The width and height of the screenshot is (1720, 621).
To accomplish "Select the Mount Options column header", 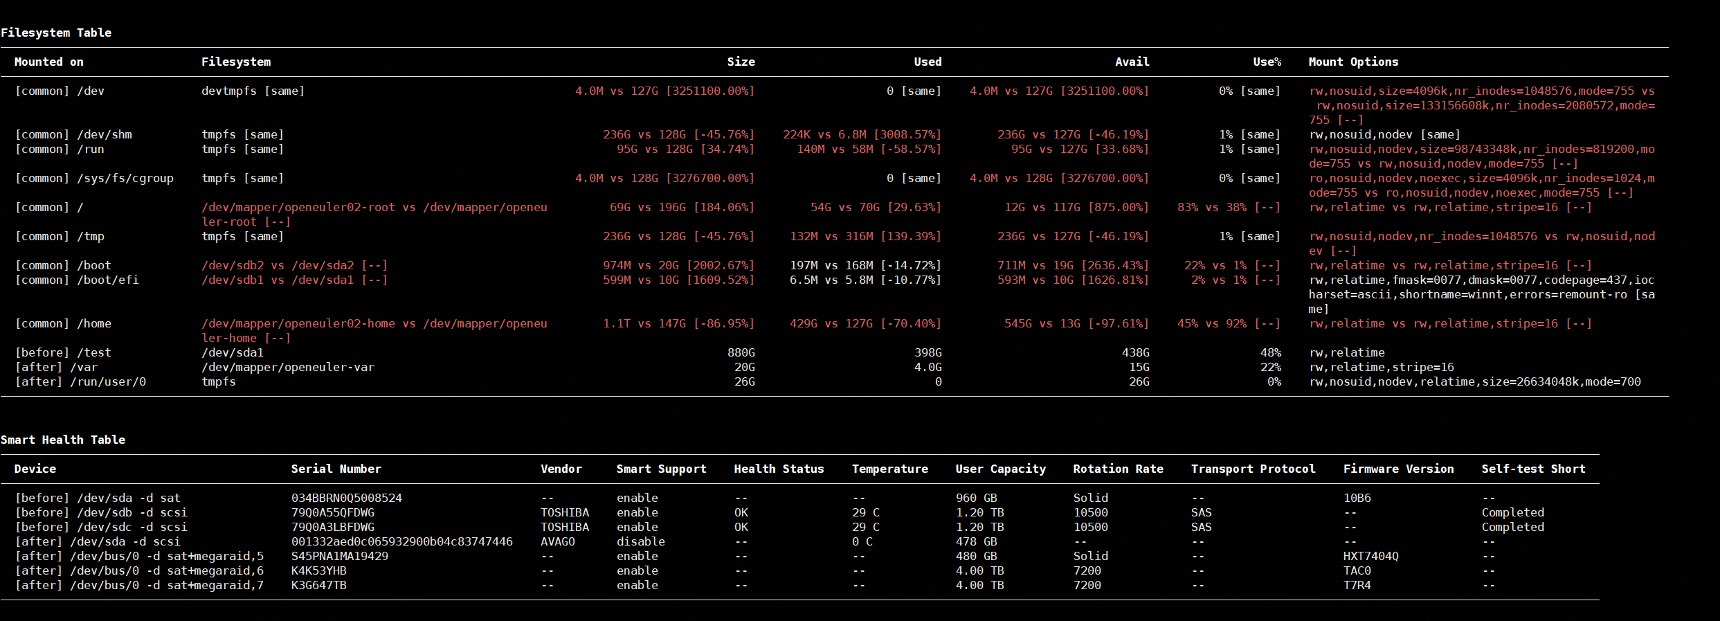I will [1353, 62].
